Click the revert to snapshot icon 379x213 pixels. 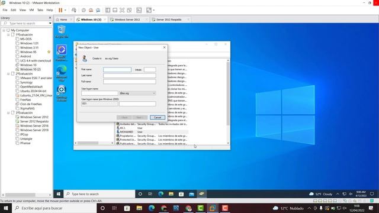coord(91,10)
